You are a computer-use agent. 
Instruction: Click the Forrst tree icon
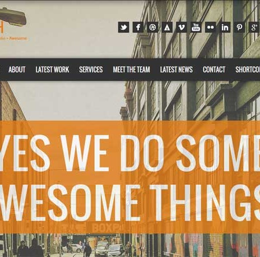[x=167, y=27]
